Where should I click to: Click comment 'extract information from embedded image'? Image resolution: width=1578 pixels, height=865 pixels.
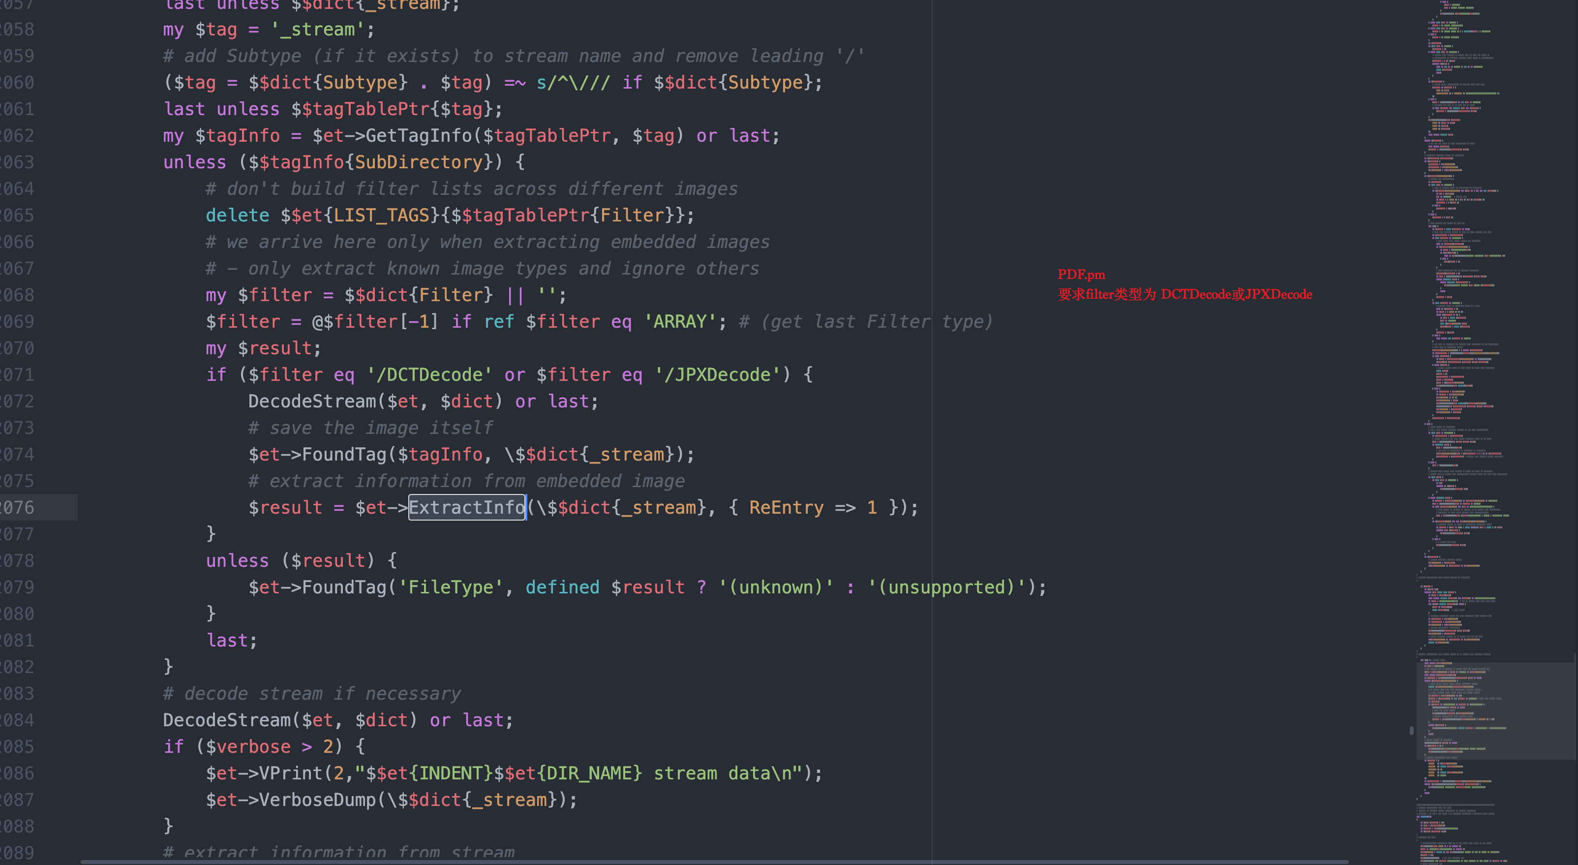pos(467,481)
